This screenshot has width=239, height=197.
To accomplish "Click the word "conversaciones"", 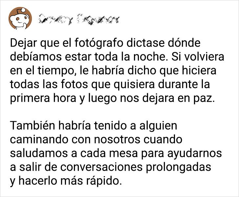I will coord(101,167).
